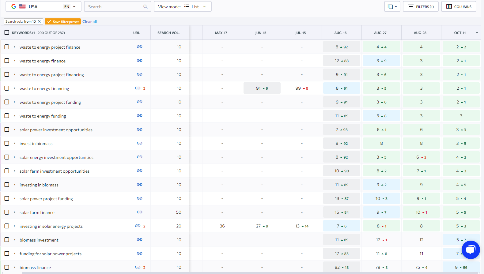Check the box for waste to energy project finance

point(7,47)
